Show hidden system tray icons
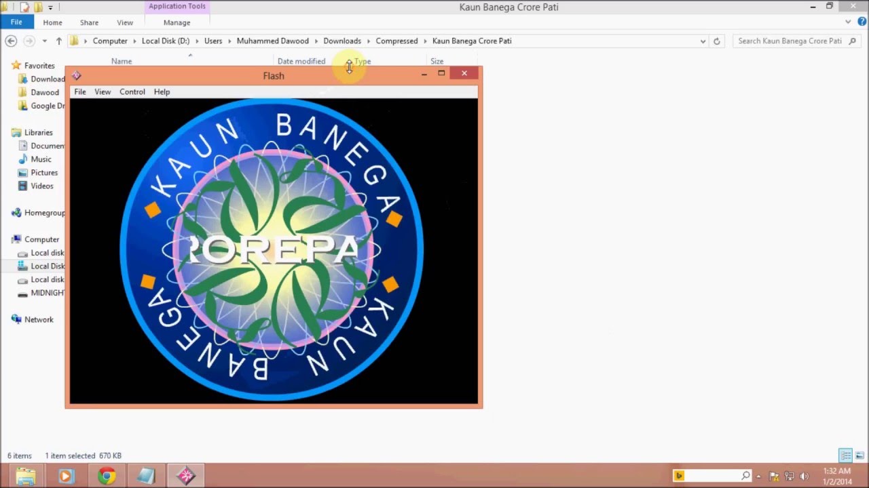Screen dimensions: 869x488 [x=759, y=476]
